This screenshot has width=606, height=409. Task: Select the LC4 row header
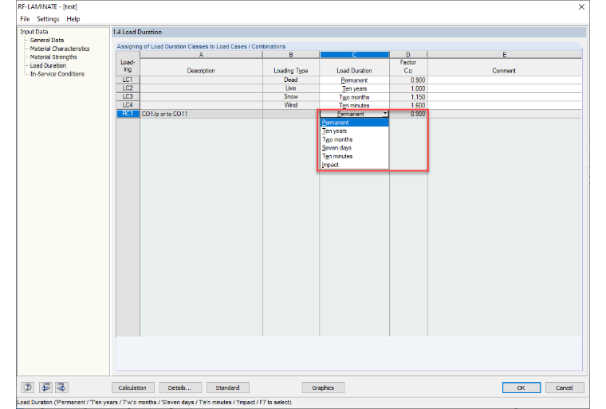pos(128,105)
